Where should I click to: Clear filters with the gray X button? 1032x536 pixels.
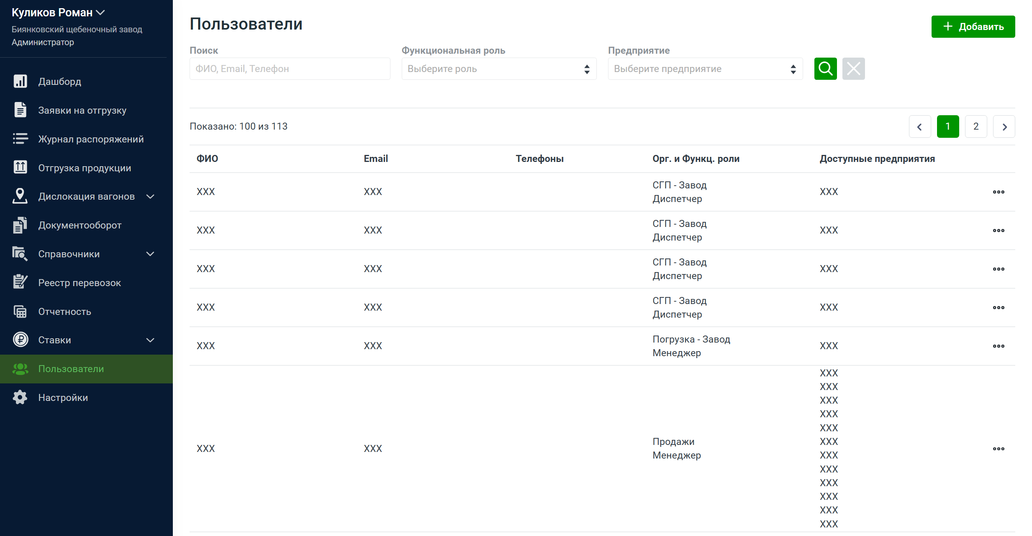point(853,69)
